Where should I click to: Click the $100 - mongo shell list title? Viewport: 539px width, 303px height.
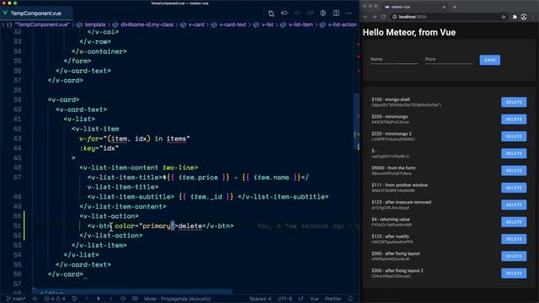pyautogui.click(x=391, y=99)
